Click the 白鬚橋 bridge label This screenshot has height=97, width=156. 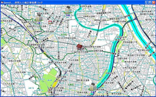pos(113,54)
